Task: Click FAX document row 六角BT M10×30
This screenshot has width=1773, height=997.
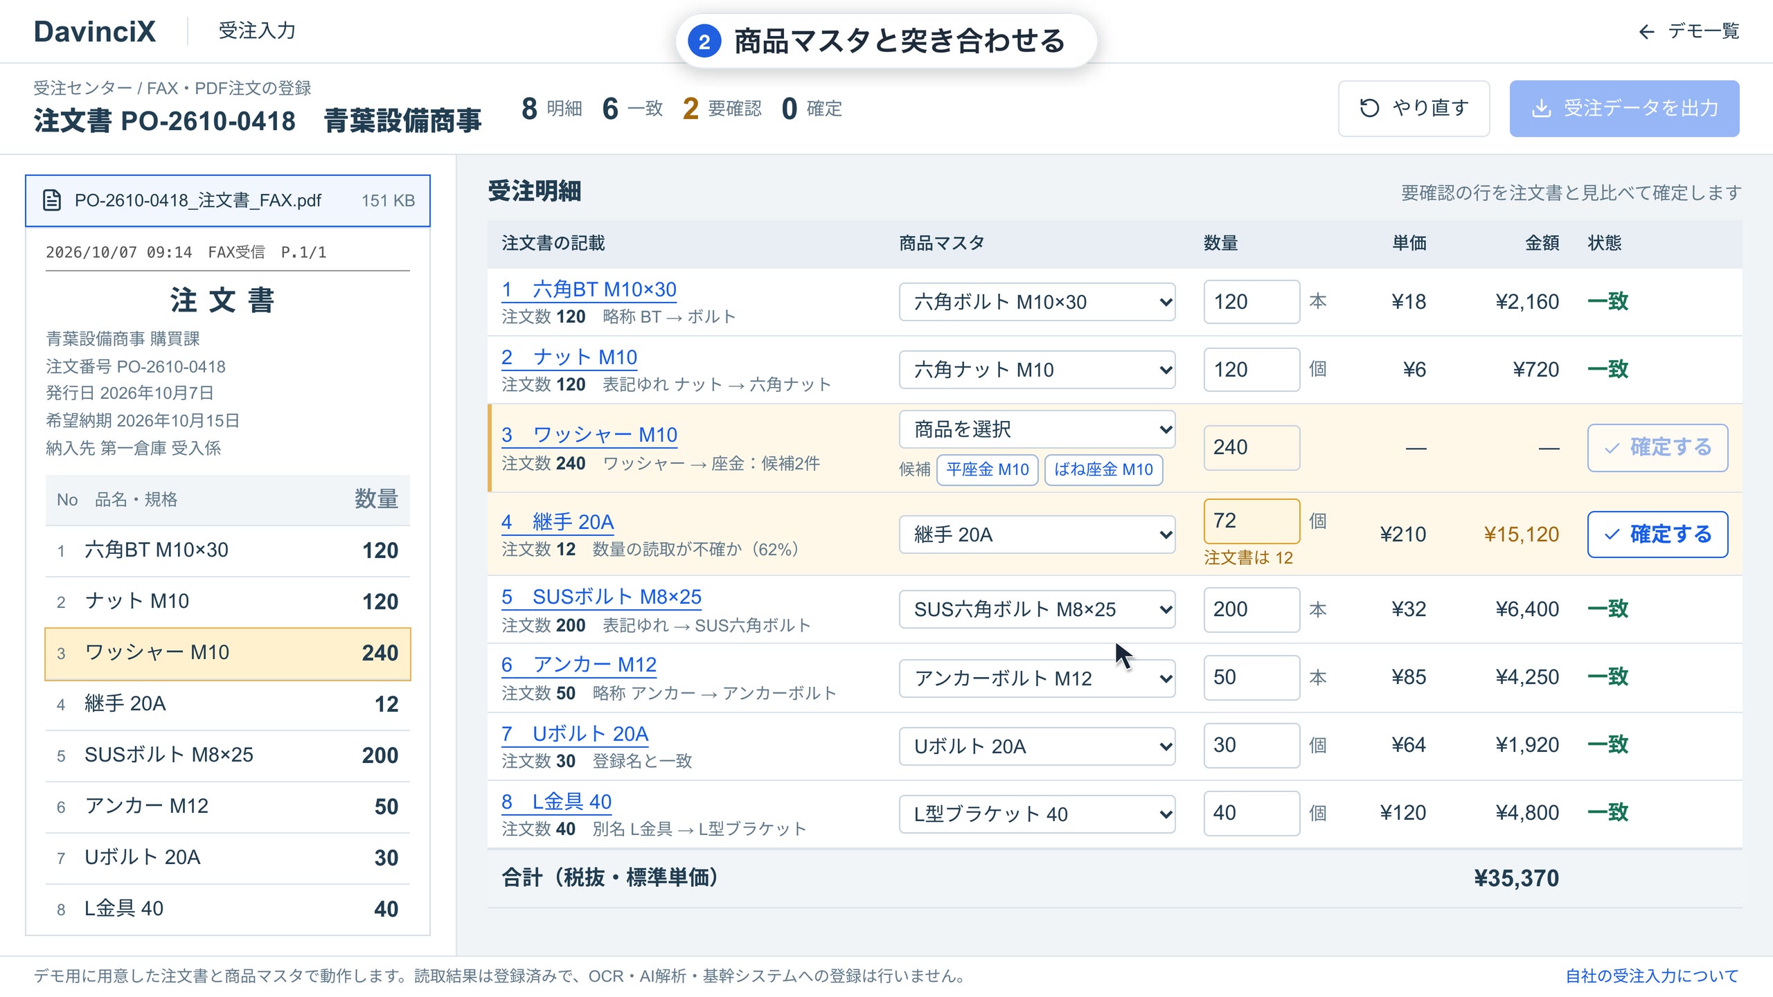Action: [228, 551]
